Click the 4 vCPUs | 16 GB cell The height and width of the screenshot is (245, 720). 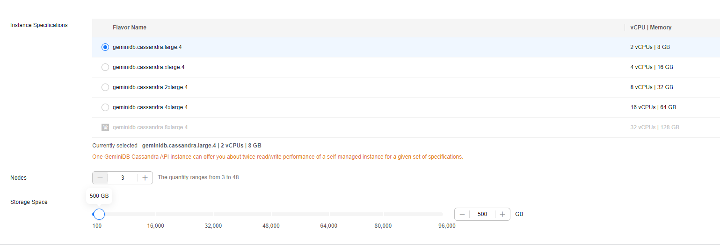click(652, 67)
